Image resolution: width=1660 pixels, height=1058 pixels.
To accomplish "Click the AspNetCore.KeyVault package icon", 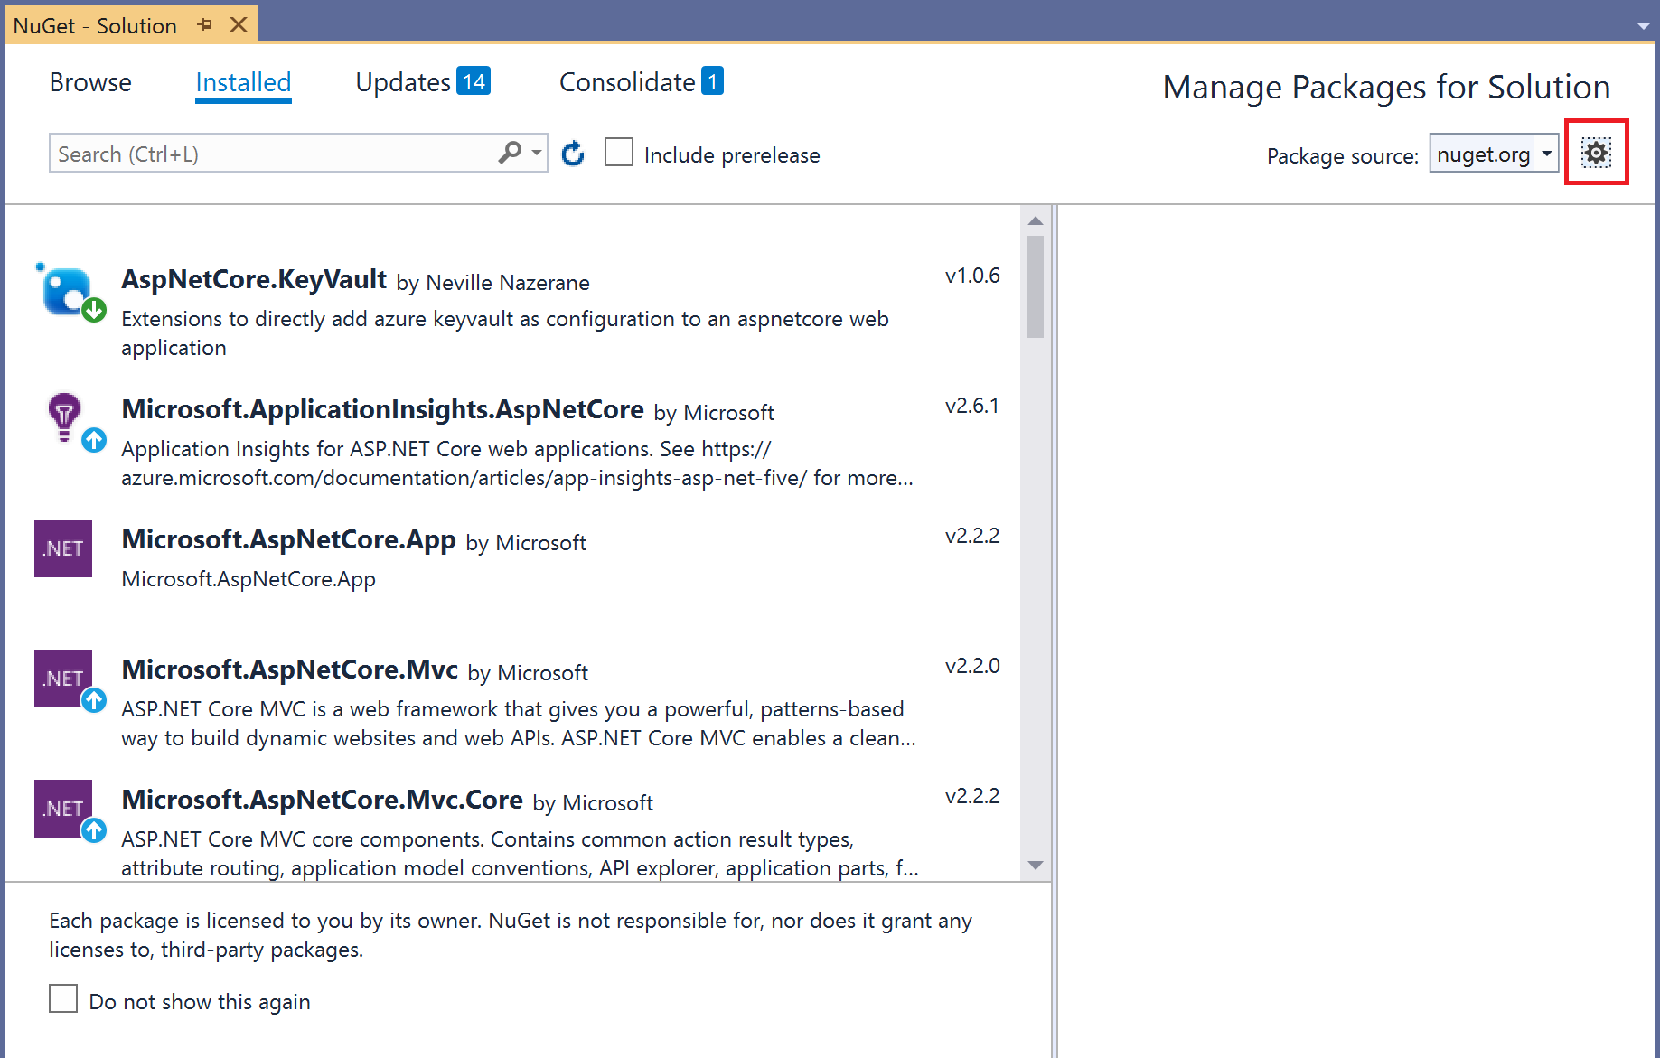I will pyautogui.click(x=65, y=291).
